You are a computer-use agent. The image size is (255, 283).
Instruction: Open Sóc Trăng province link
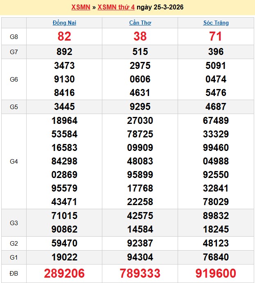[216, 23]
